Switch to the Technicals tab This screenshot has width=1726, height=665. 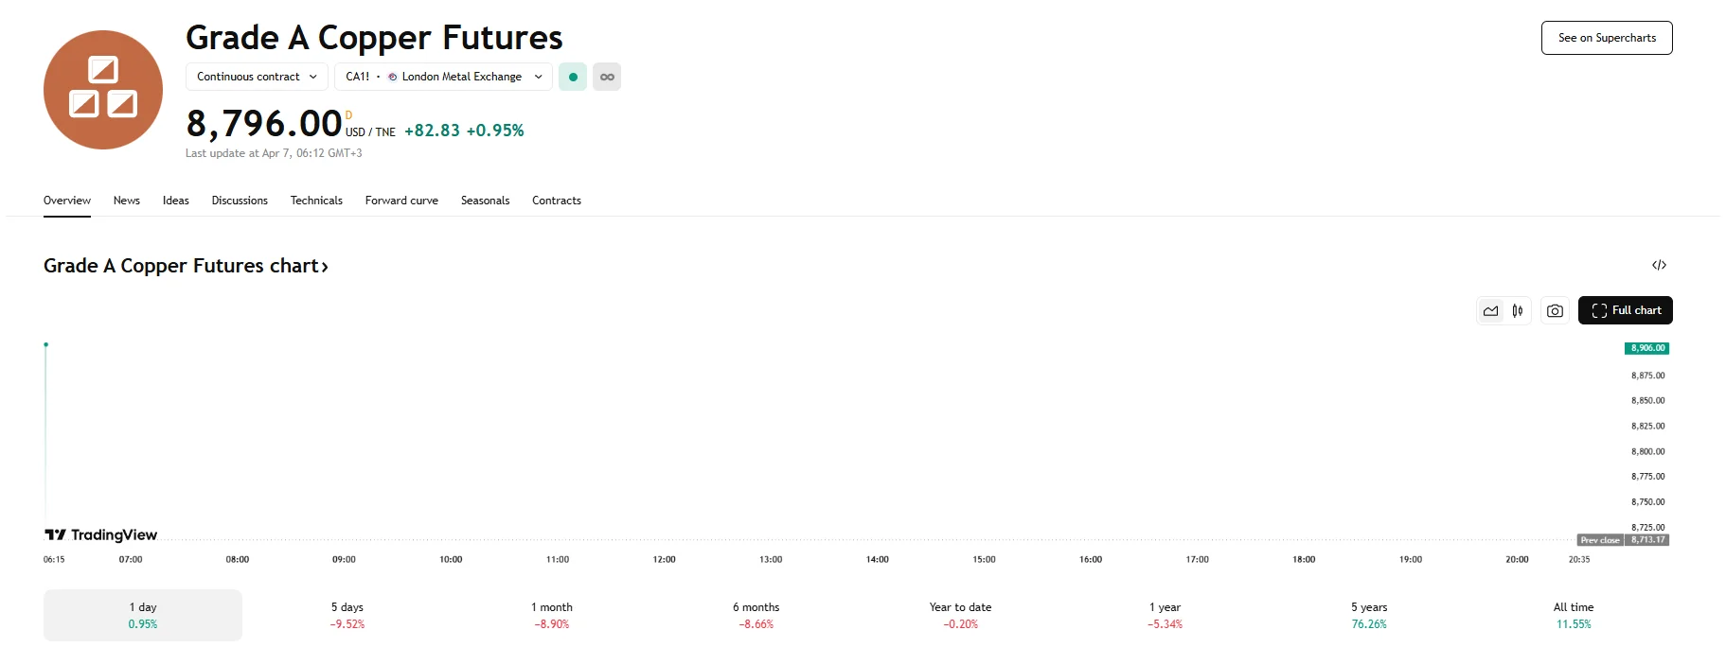[316, 201]
